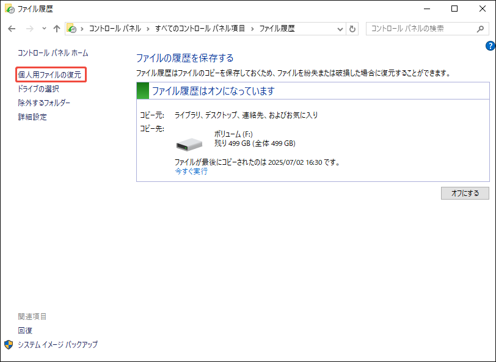Click the ファイルの履歴を保存する heading
This screenshot has width=496, height=362.
pos(184,58)
